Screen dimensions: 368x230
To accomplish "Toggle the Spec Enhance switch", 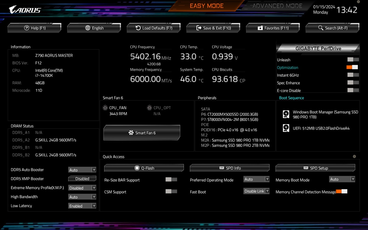I will click(x=353, y=82).
